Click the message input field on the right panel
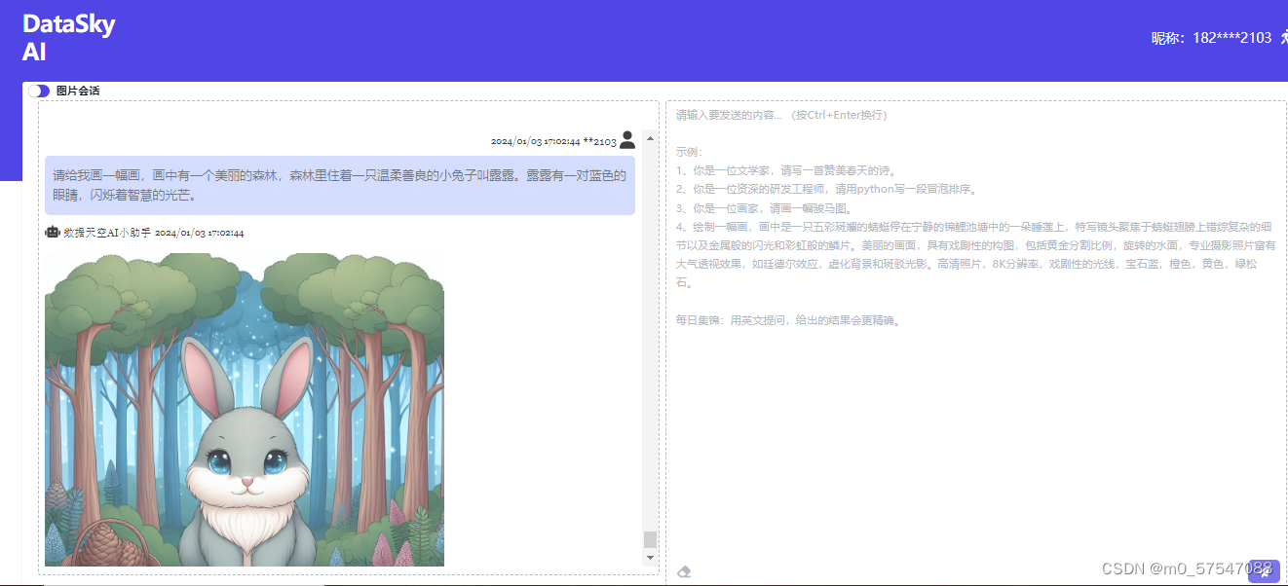Image resolution: width=1288 pixels, height=586 pixels. click(974, 292)
